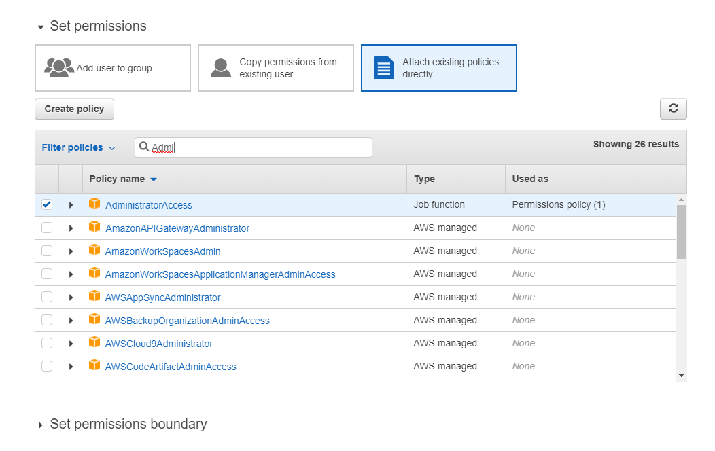
Task: Click the Attach existing policies document icon
Action: point(384,68)
